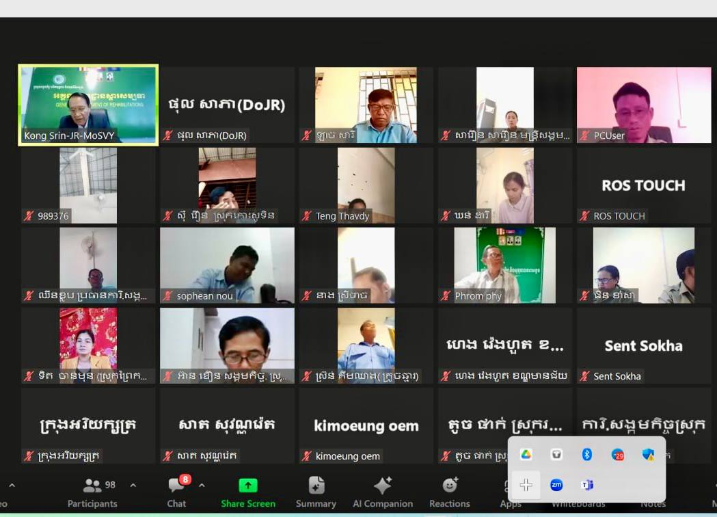Screen dimensions: 717x517
Task: Select sophean nou's video tile
Action: coord(227,265)
